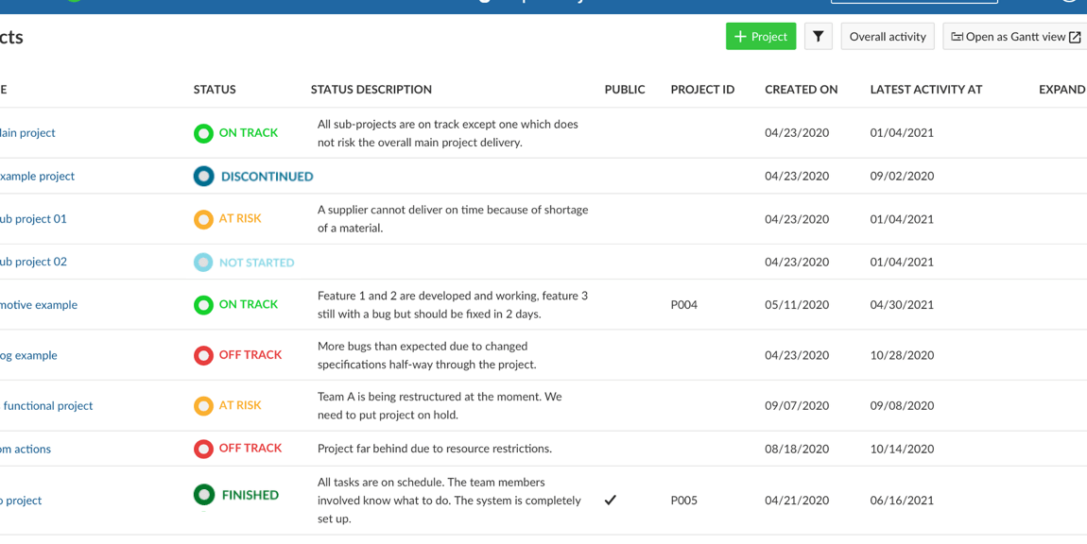Click the NOT STARTED status label
Image resolution: width=1087 pixels, height=544 pixels.
click(256, 263)
